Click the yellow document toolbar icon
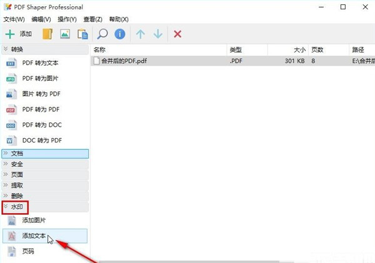 click(x=47, y=34)
